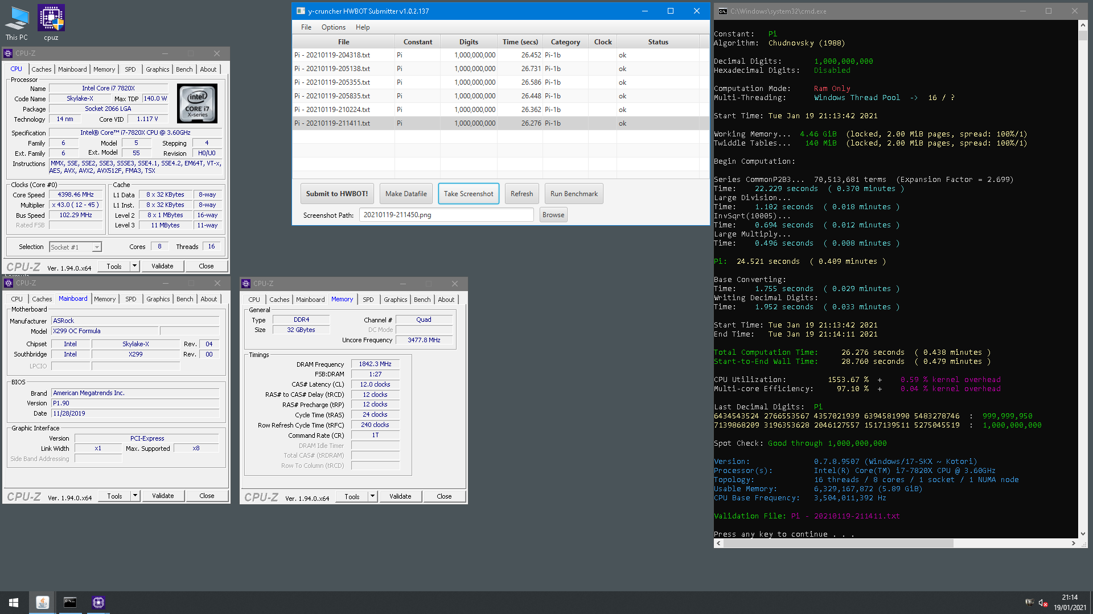
Task: Open the Java app taskbar icon
Action: (43, 602)
